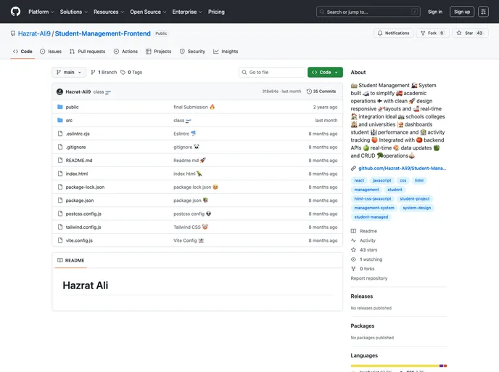This screenshot has height=372, width=499.
Task: Open postcss.config.js file
Action: tap(83, 214)
